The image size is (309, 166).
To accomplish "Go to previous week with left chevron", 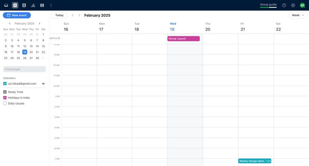I will pyautogui.click(x=72, y=15).
